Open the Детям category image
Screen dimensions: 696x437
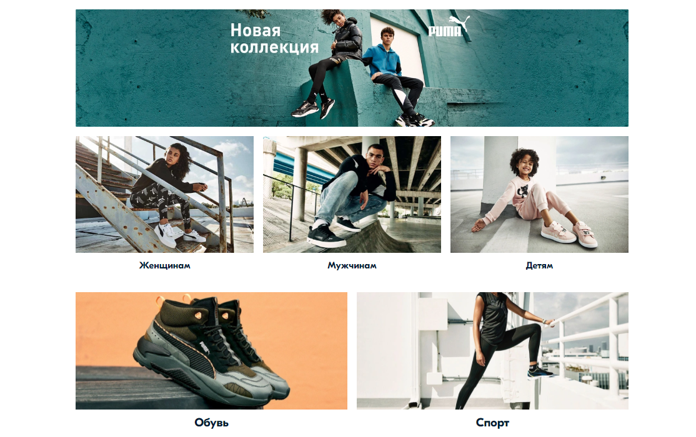point(539,194)
